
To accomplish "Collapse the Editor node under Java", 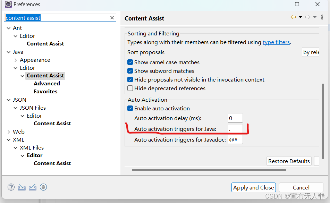I will point(16,68).
